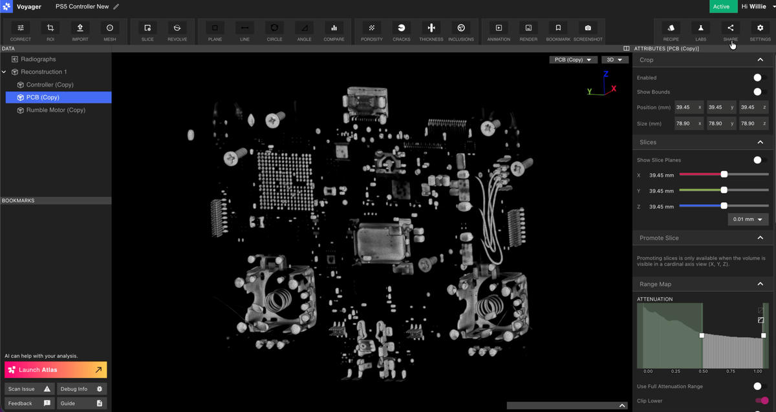The height and width of the screenshot is (412, 776).
Task: Turn off the Clip Lower switch
Action: pyautogui.click(x=762, y=401)
